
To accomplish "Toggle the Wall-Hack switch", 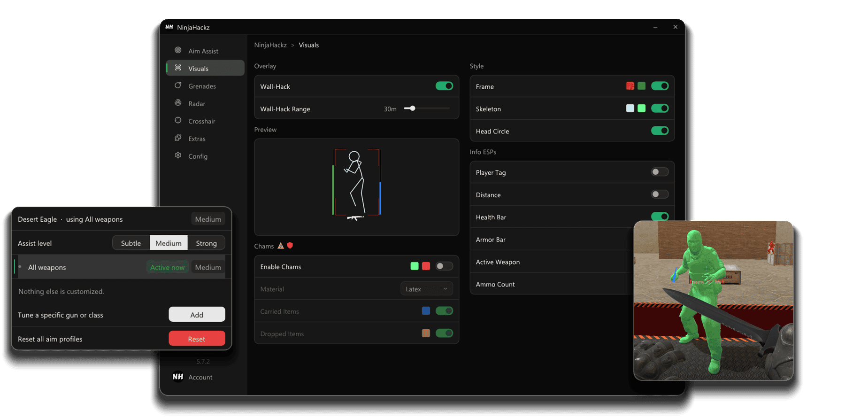I will (444, 86).
